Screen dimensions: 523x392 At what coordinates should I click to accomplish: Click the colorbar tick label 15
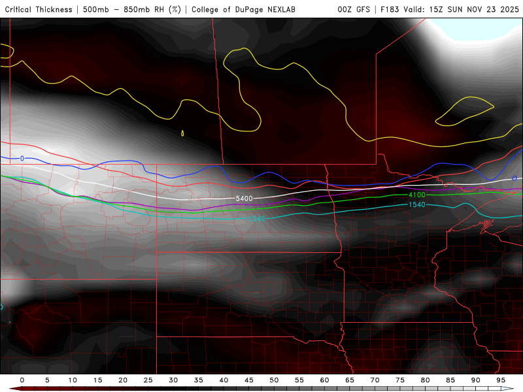click(x=97, y=380)
